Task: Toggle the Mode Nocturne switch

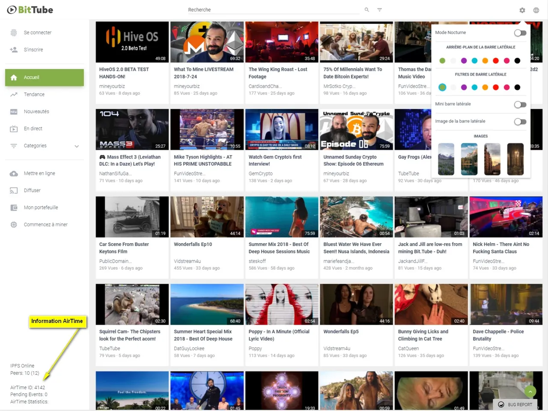Action: click(520, 33)
